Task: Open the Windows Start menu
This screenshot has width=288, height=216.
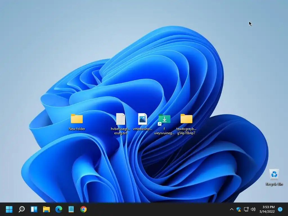Action: click(x=9, y=209)
